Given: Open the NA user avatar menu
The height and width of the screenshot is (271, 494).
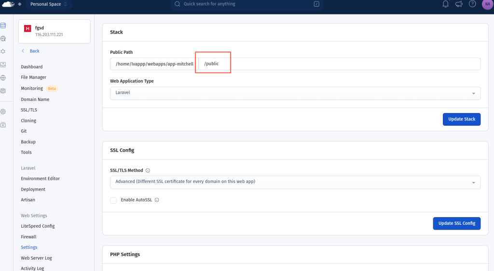Looking at the screenshot, I should [x=486, y=4].
